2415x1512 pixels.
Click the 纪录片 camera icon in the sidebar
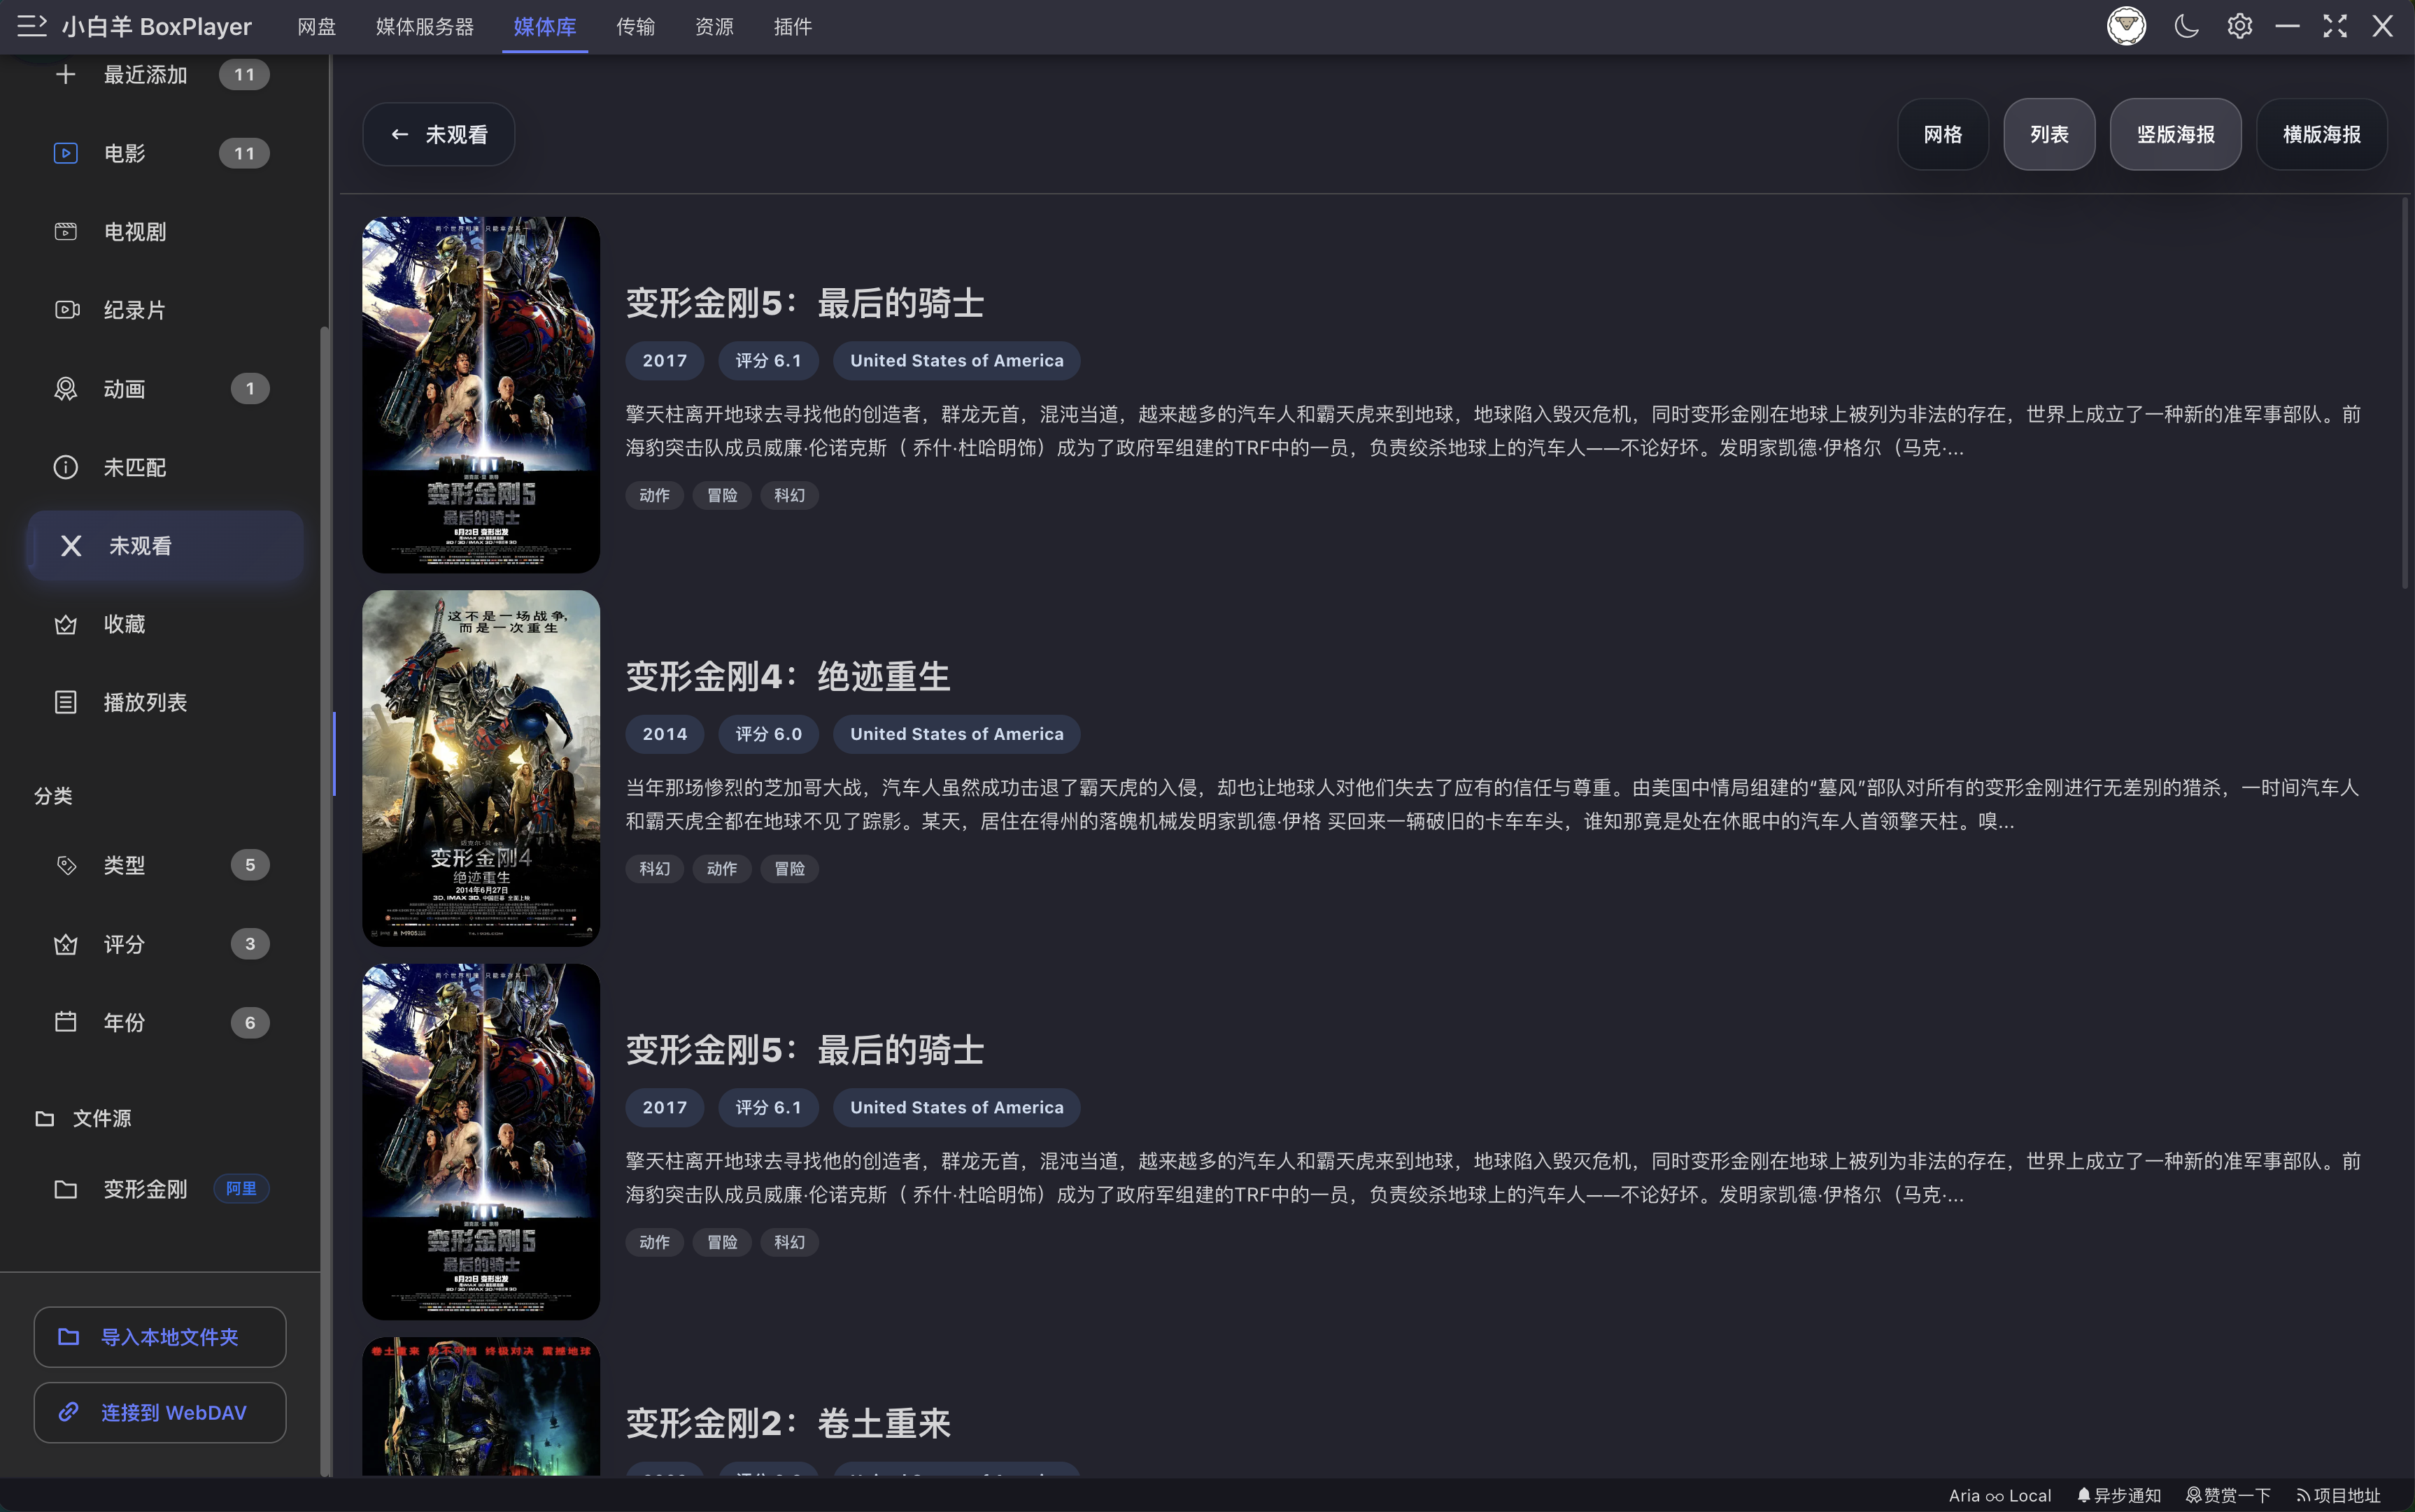(66, 310)
